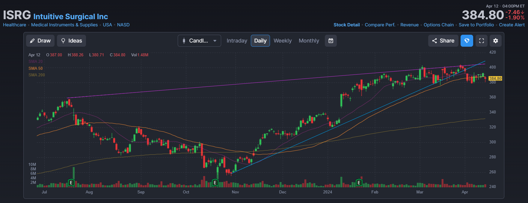Click the C 384.80 close value
Viewport: 528px width, 203px height.
(117, 55)
